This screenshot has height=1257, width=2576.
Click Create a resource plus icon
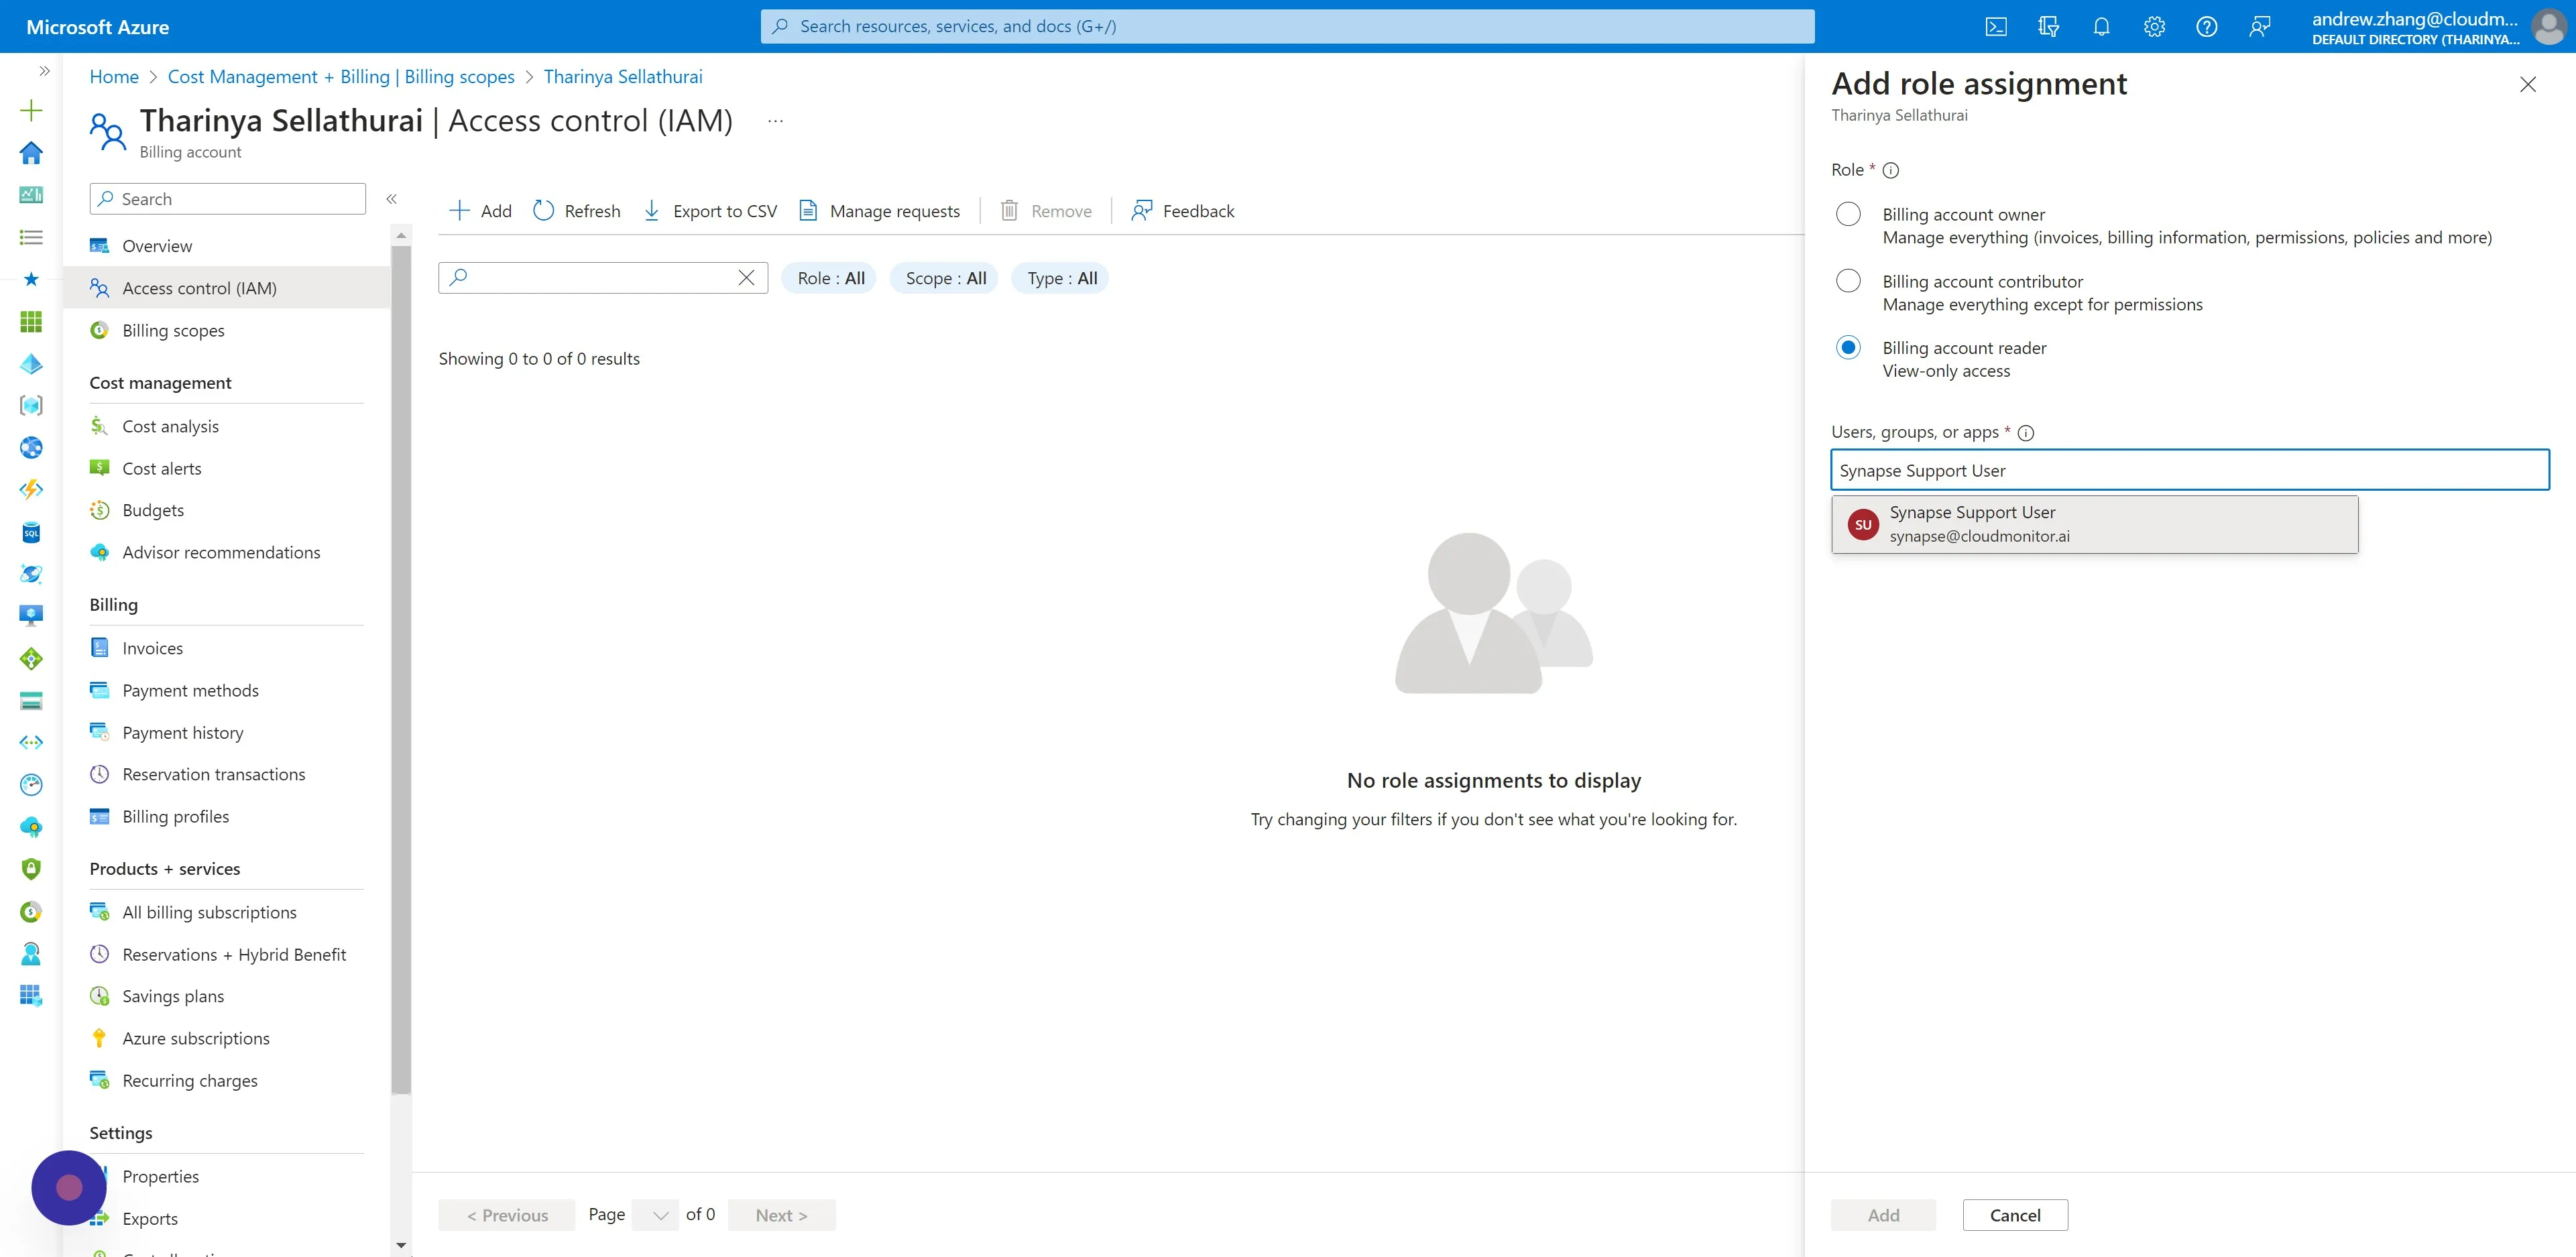coord(31,110)
